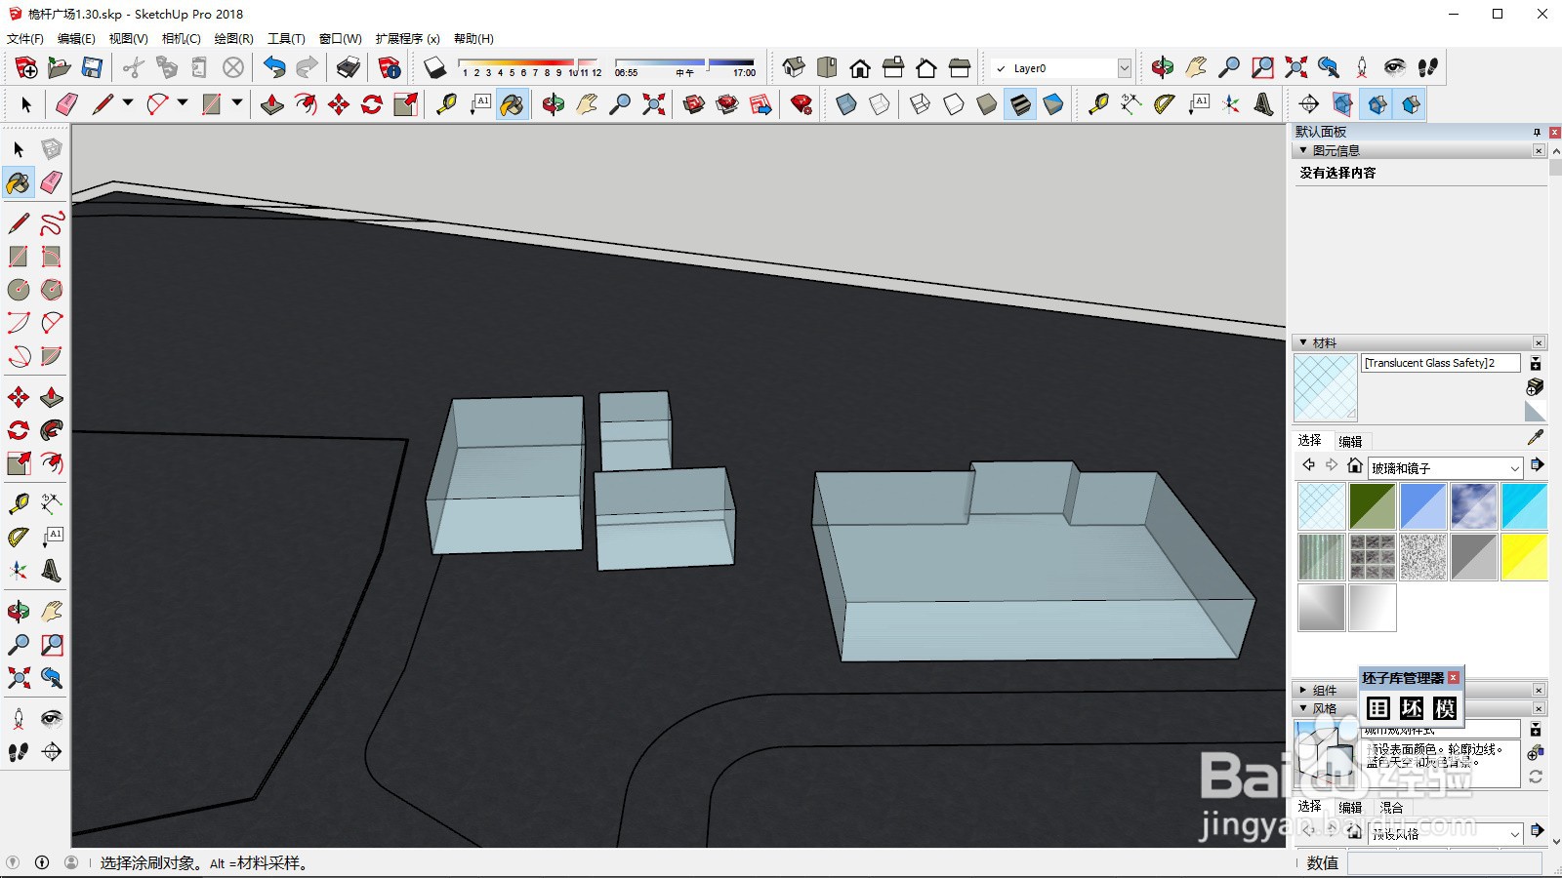
Task: Switch to Hidden Line face style
Action: click(954, 104)
